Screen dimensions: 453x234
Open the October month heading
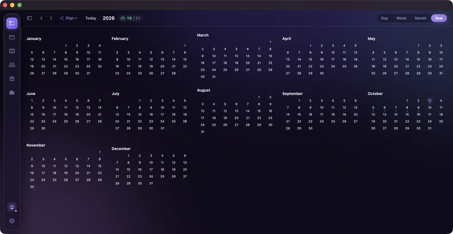click(375, 94)
